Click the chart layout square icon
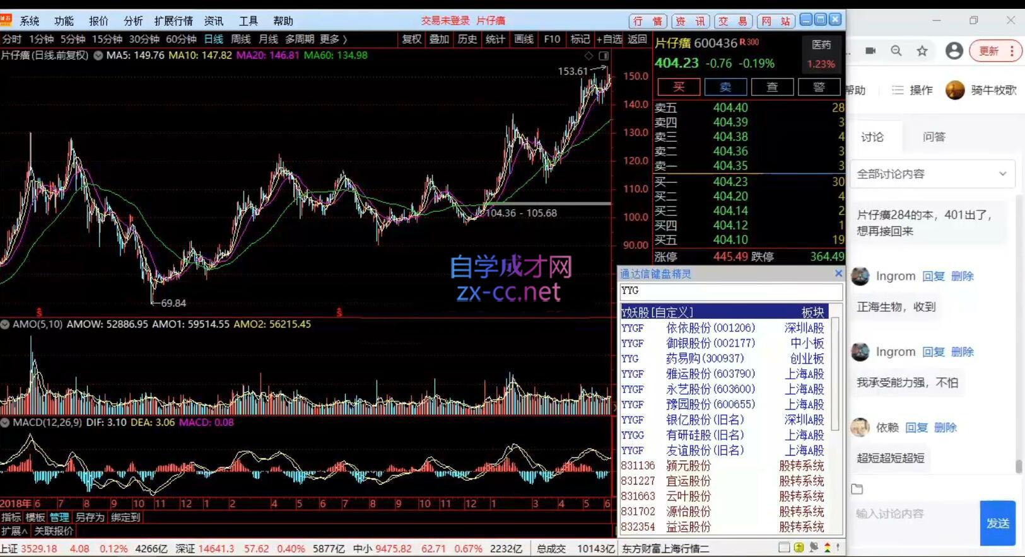The image size is (1025, 557). coord(603,56)
